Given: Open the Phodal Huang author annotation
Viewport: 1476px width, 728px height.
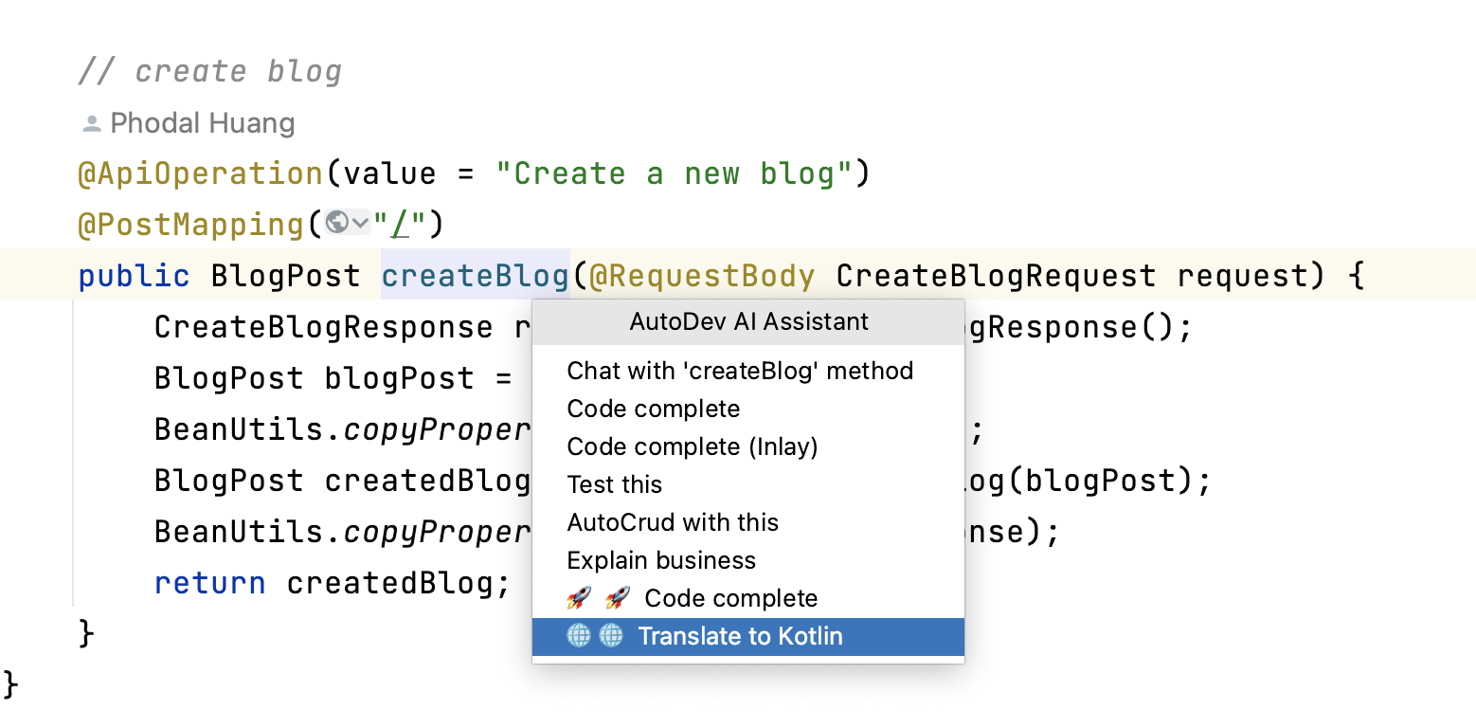Looking at the screenshot, I should point(202,123).
